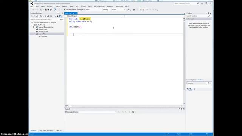Click the Quick Launch search magnifier icon
The width and height of the screenshot is (242, 136).
198,3
